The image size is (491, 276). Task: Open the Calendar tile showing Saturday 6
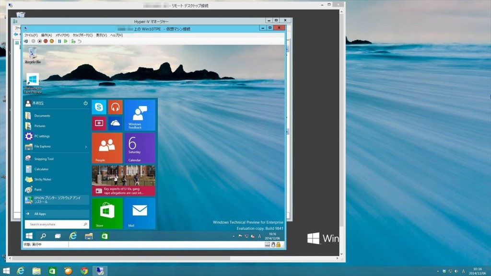tap(140, 148)
